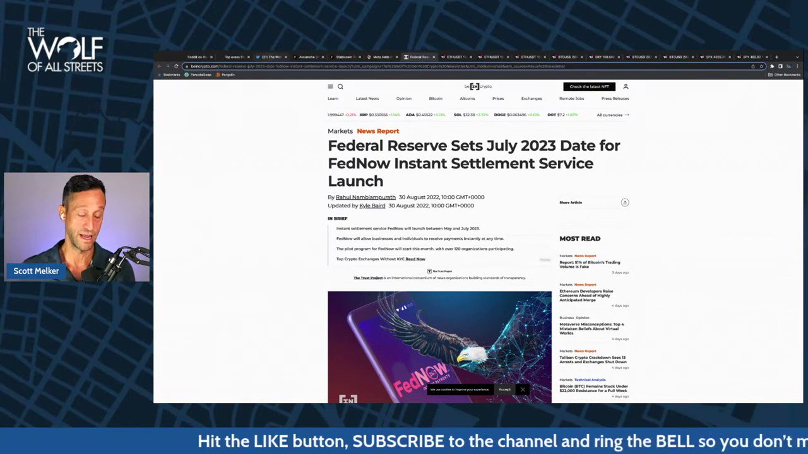Reload the page in the browser

176,66
